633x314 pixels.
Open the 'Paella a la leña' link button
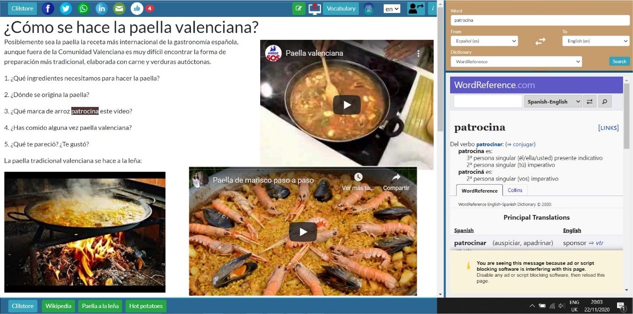coord(100,306)
